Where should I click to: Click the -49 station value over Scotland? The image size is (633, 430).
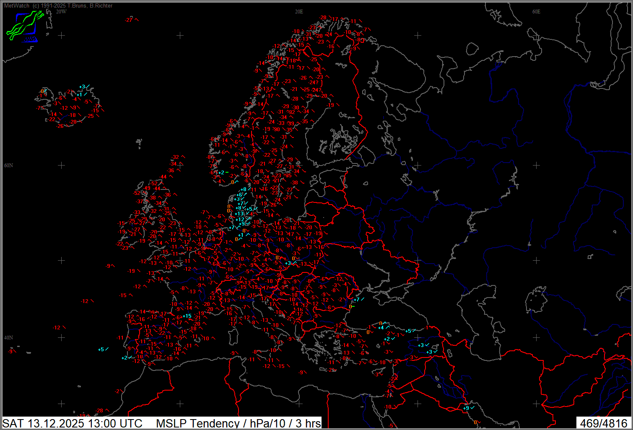(147, 189)
